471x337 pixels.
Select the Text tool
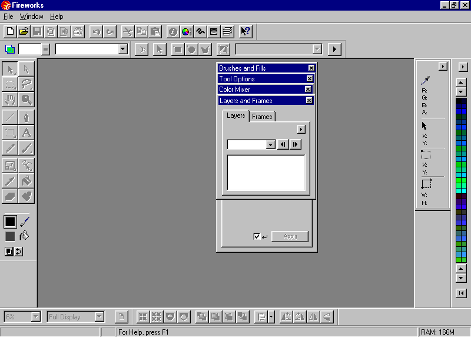point(26,133)
